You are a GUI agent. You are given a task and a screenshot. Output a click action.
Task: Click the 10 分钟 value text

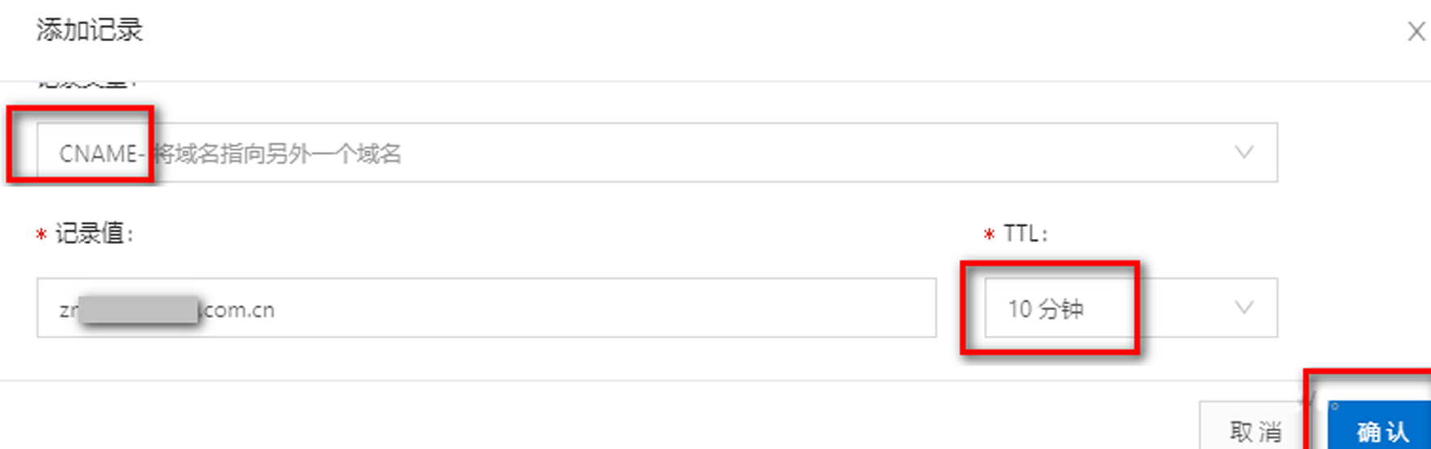pos(1045,308)
